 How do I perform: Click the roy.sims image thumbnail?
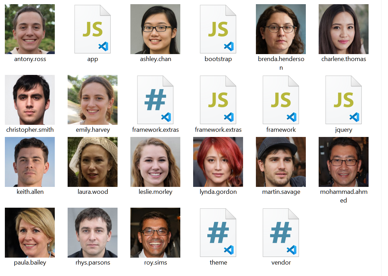click(155, 233)
